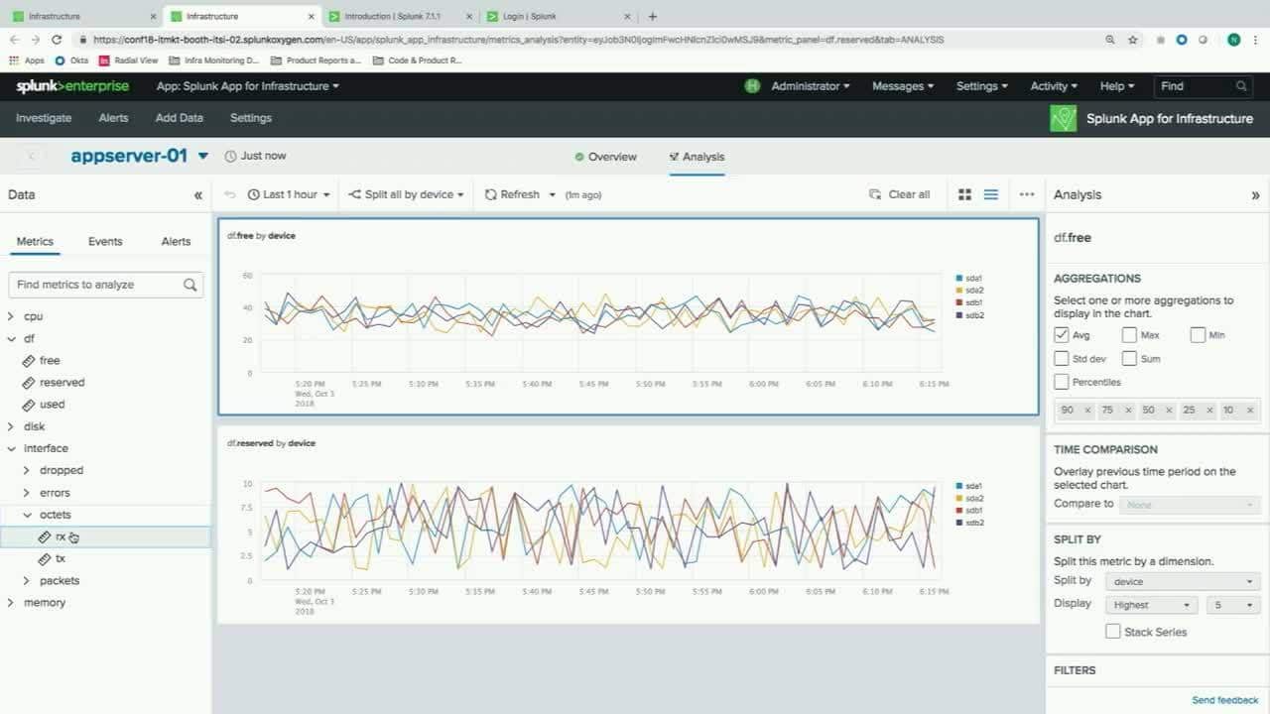Image resolution: width=1270 pixels, height=714 pixels.
Task: Click the Find search box in top bar
Action: (1204, 86)
